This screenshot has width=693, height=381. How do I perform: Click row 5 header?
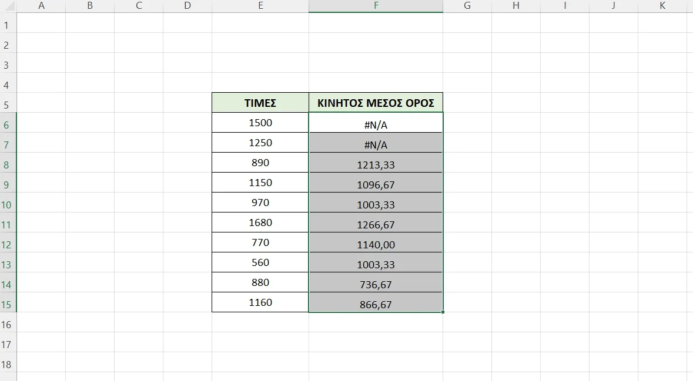[x=7, y=105]
